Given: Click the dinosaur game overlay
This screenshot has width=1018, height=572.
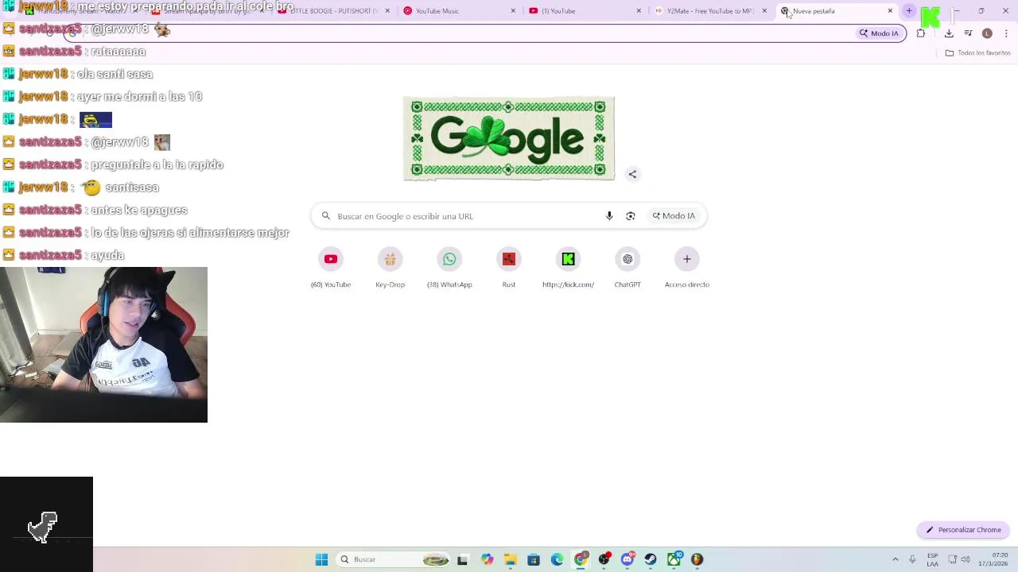Looking at the screenshot, I should [46, 524].
